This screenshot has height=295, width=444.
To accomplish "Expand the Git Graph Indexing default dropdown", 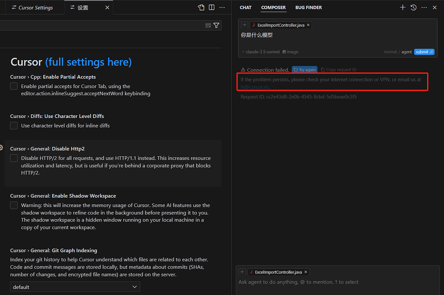I will (x=75, y=287).
